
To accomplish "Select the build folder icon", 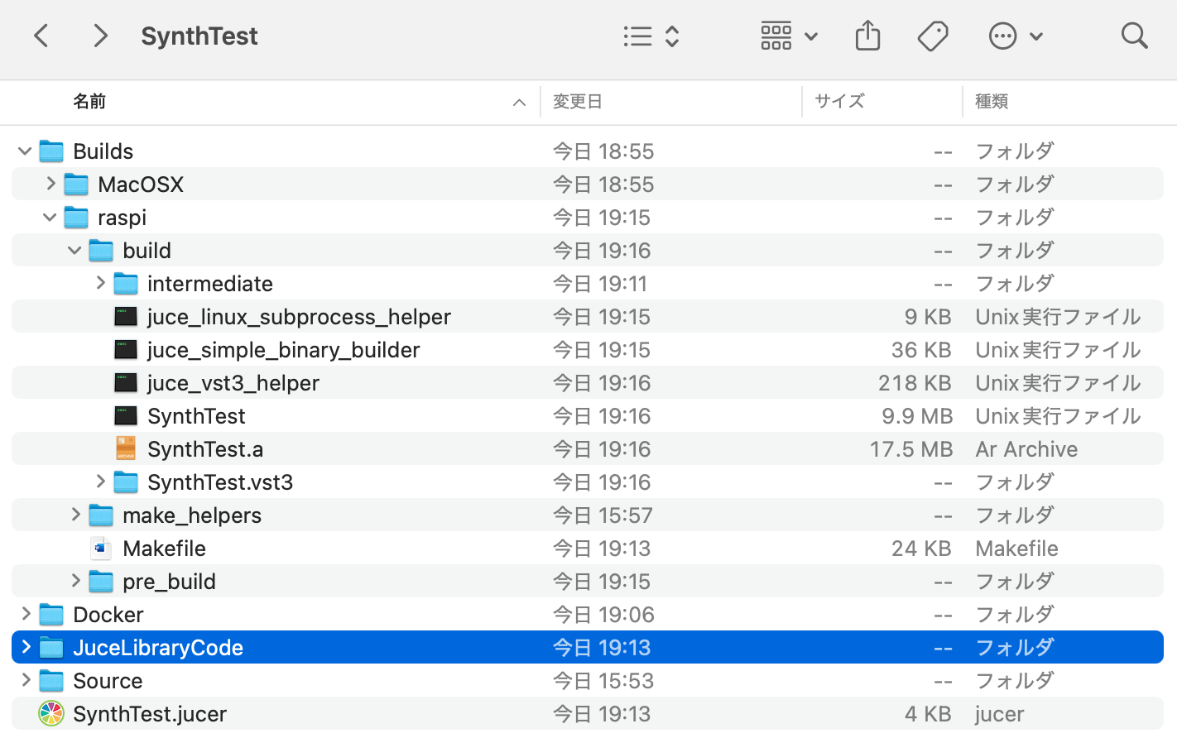I will point(101,251).
